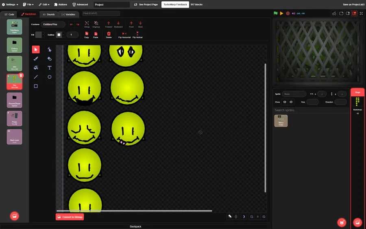Viewport: 366px width, 229px height.
Task: Select the Rectangle tool
Action: pos(36,86)
